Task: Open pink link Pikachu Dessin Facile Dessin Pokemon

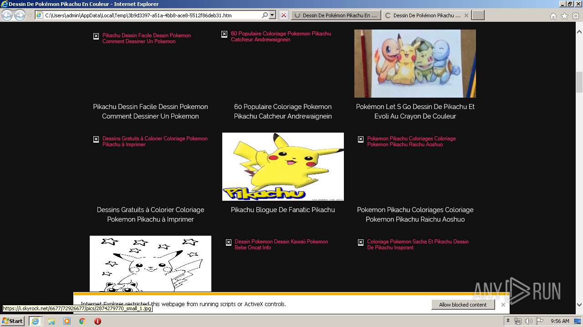Action: pos(147,38)
